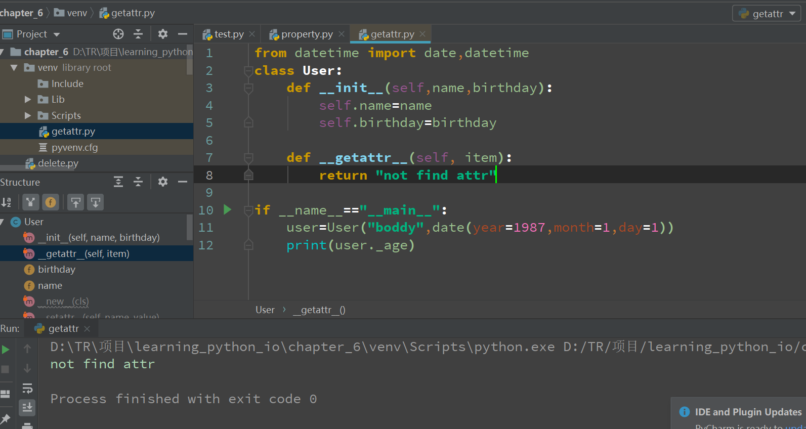Screen dimensions: 806x429
Task: Toggle show inherited members in Structure
Action: tap(31, 202)
